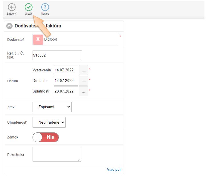Viewport: 207px width, 185px height.
Task: Open date picker for Splatnosti date
Action: (x=83, y=91)
